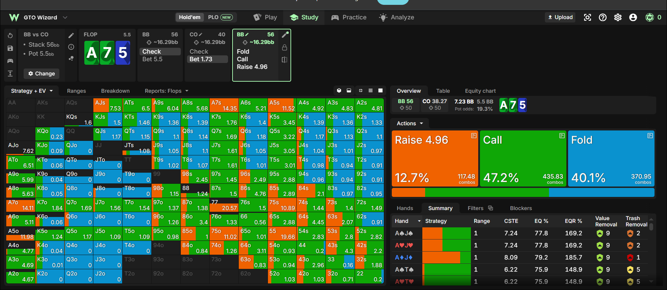Click the info circle icon beside Stack 56bb
This screenshot has height=290, width=667.
(71, 47)
